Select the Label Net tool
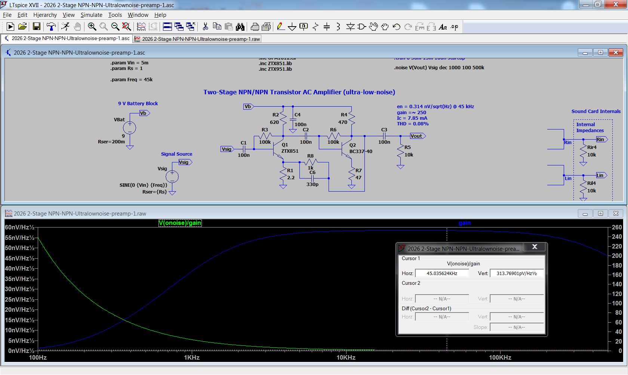628x375 pixels. pyautogui.click(x=304, y=27)
